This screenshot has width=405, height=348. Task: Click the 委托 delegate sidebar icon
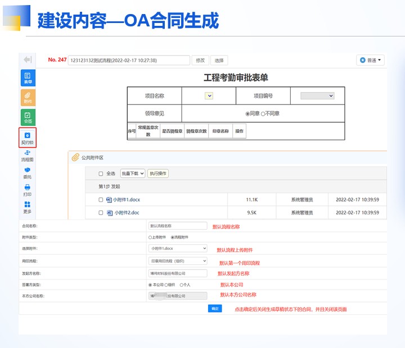click(x=28, y=173)
